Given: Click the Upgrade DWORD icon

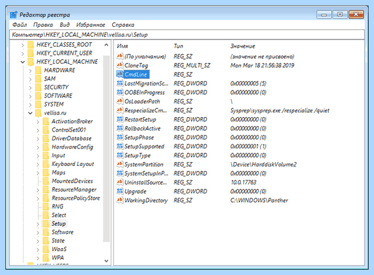Looking at the screenshot, I should coord(120,191).
